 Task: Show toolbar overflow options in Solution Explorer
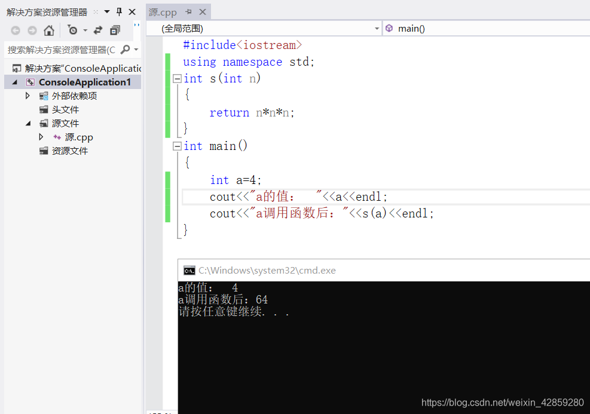pyautogui.click(x=137, y=25)
